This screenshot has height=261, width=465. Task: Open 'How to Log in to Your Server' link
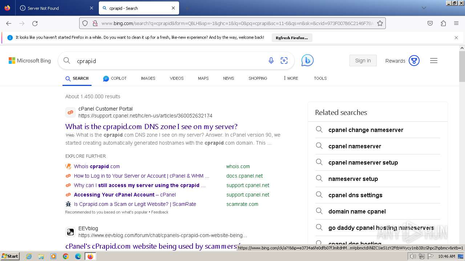(142, 176)
